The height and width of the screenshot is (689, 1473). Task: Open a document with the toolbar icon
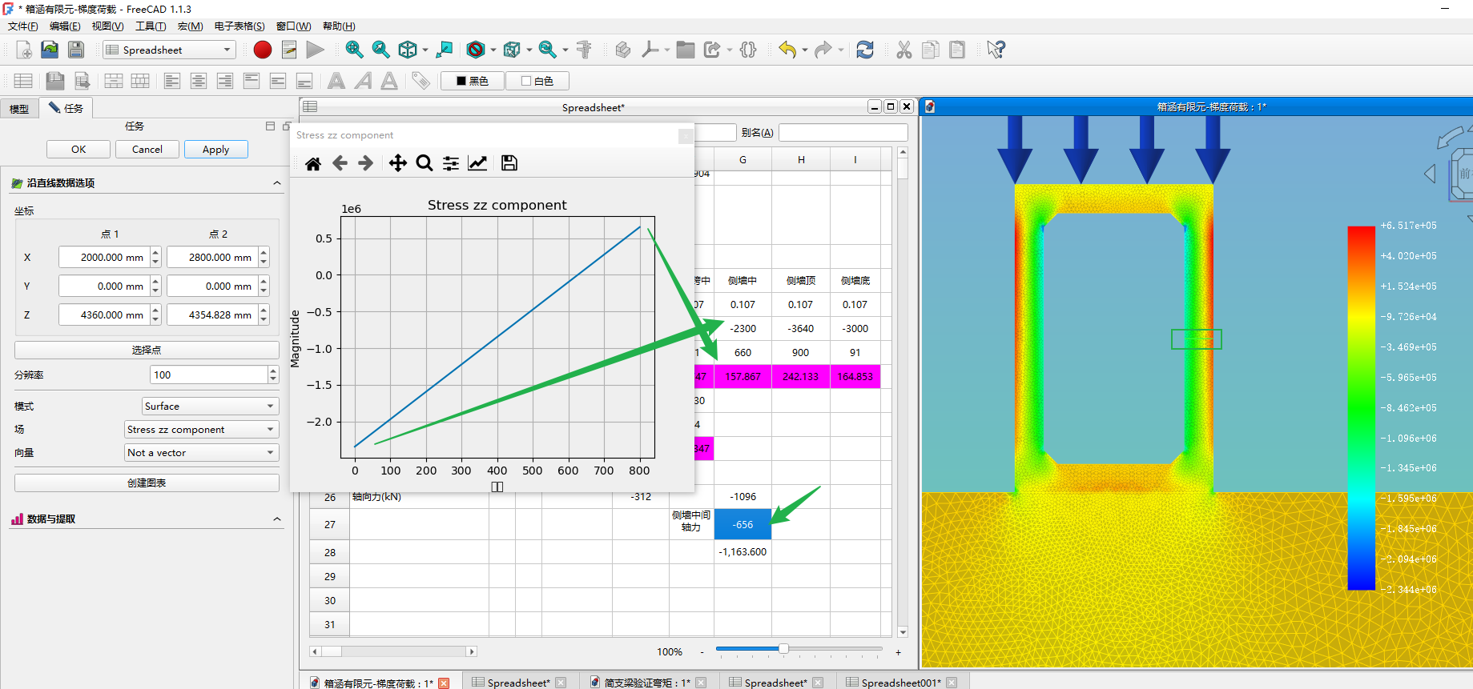pyautogui.click(x=50, y=50)
